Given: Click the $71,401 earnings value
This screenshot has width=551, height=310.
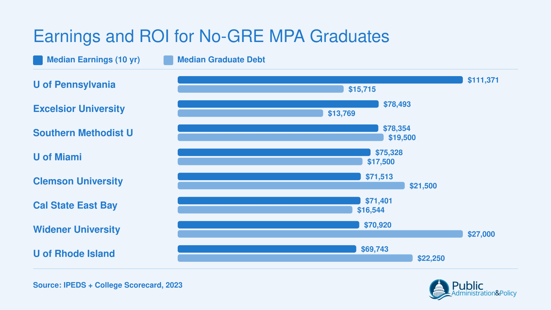Looking at the screenshot, I should coord(379,200).
